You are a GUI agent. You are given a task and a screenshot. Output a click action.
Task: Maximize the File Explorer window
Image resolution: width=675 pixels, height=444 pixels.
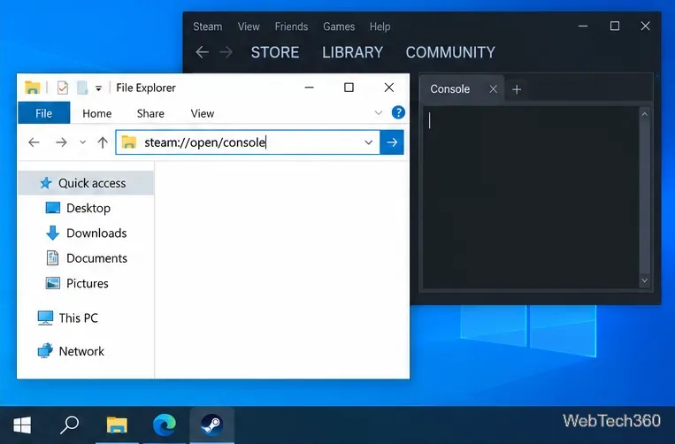349,88
